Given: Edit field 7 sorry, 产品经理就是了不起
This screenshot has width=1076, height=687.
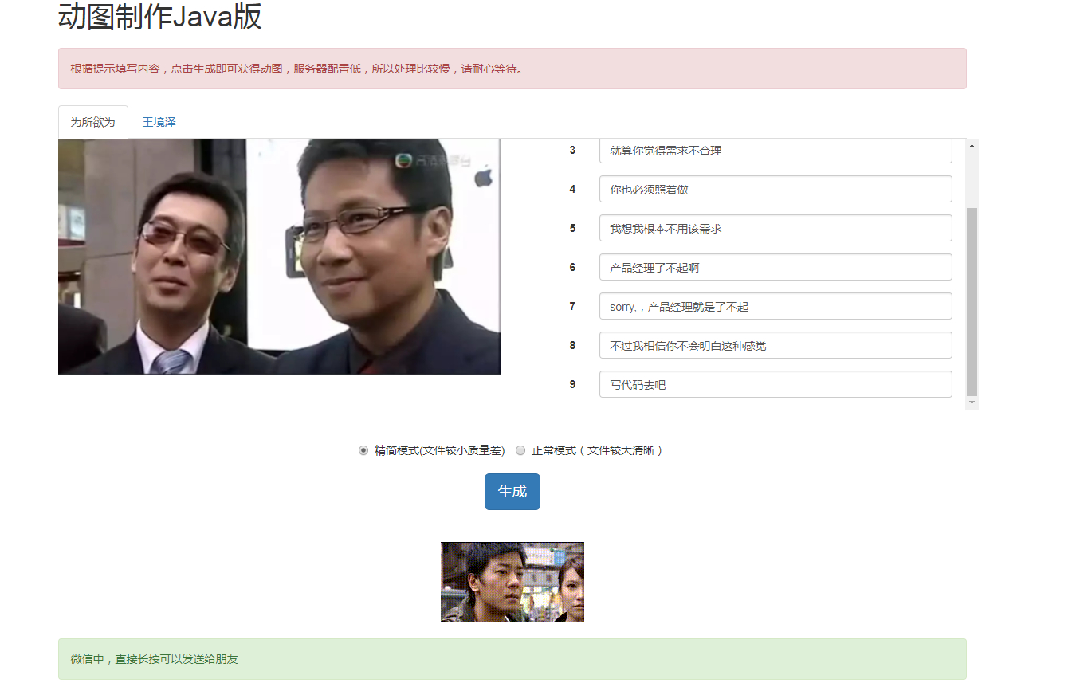Looking at the screenshot, I should [776, 307].
